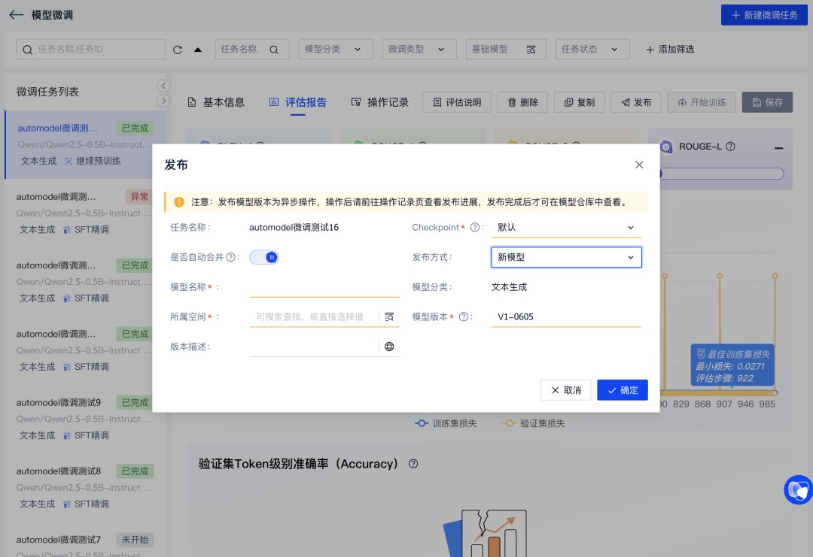The width and height of the screenshot is (813, 557).
Task: Click help icon beside 是否自动合并
Action: [231, 257]
